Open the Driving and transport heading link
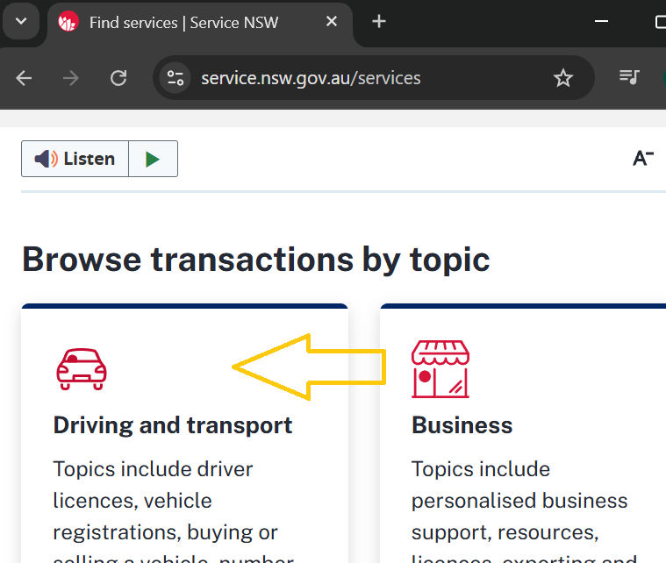The height and width of the screenshot is (563, 666). 173,425
